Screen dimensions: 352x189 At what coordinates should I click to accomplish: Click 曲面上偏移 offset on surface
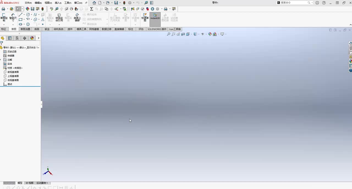77,17
